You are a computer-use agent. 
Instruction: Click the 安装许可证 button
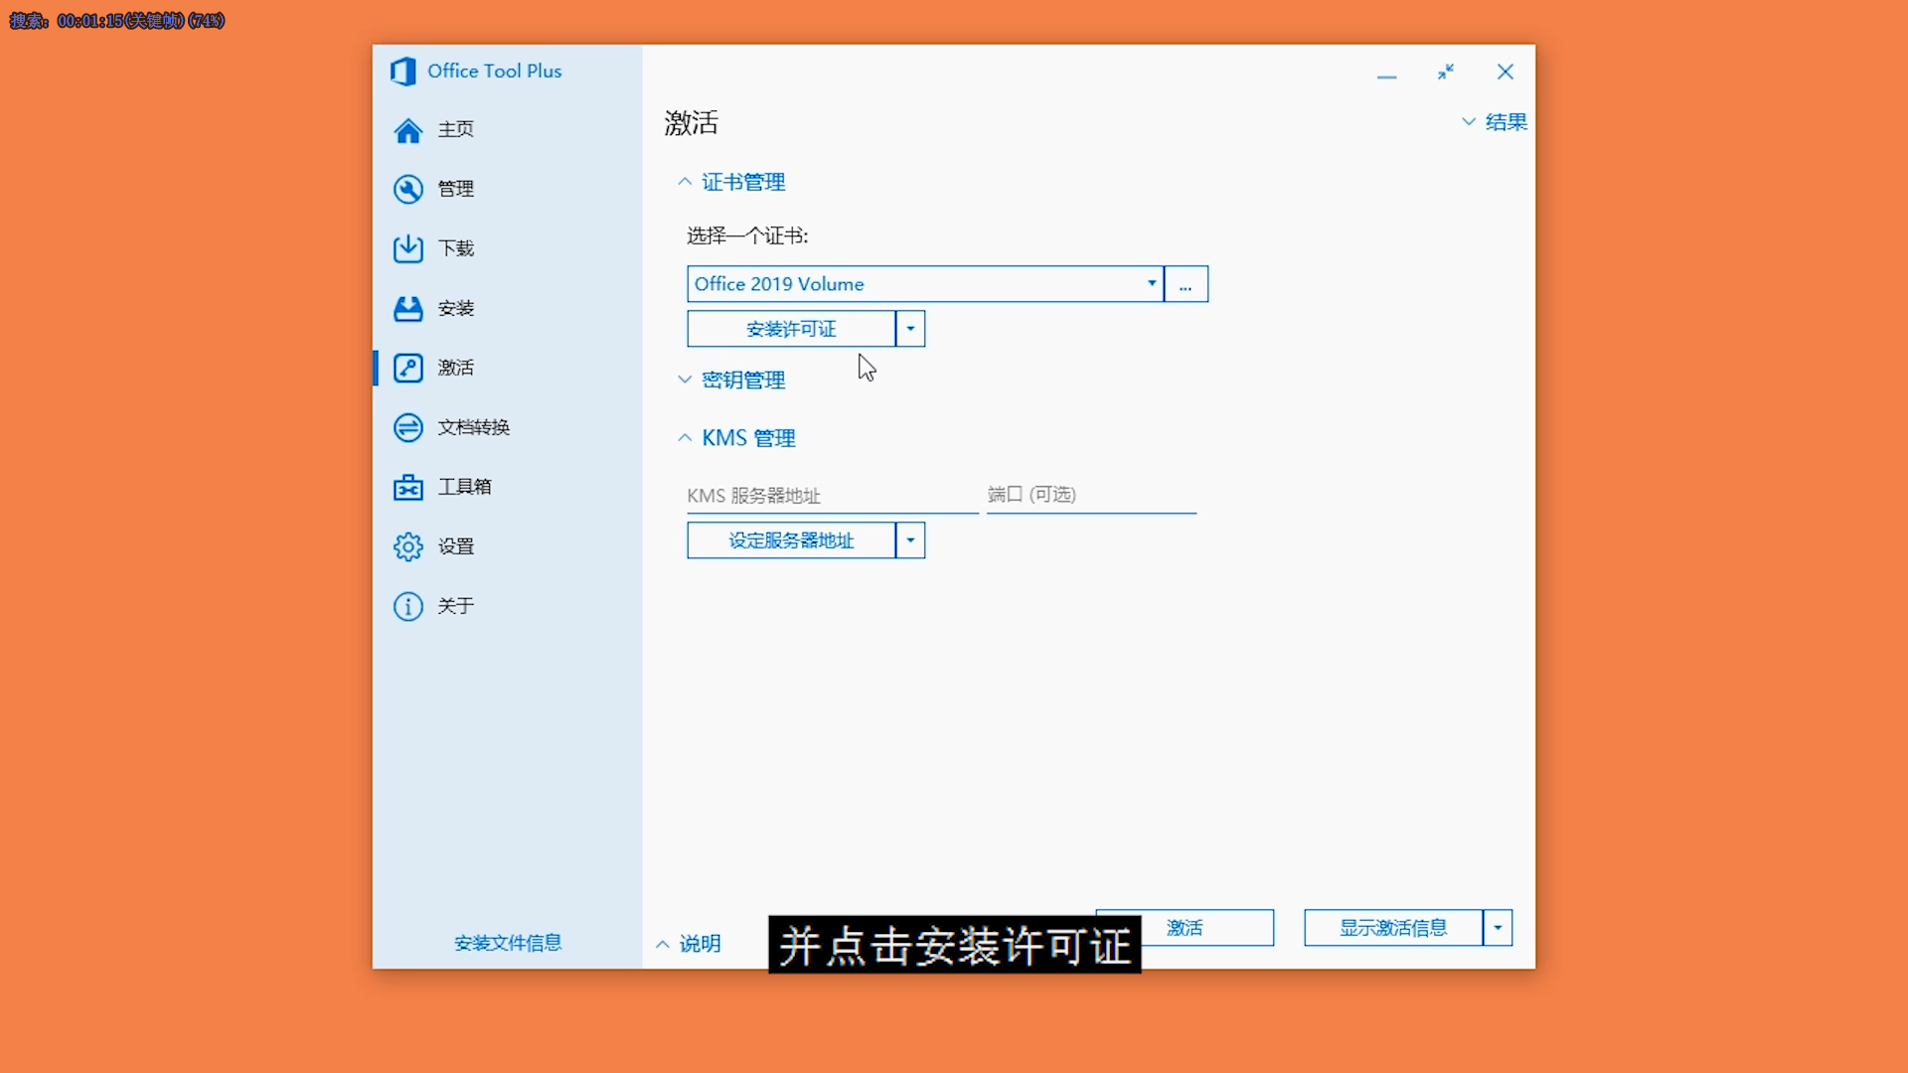click(x=790, y=329)
